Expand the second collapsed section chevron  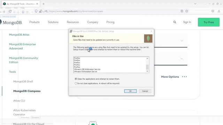pos(182,59)
